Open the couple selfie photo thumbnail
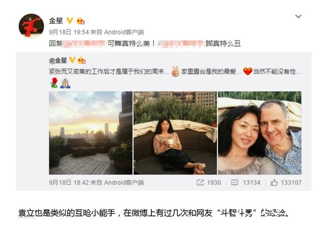325x227 pixels. [259, 133]
